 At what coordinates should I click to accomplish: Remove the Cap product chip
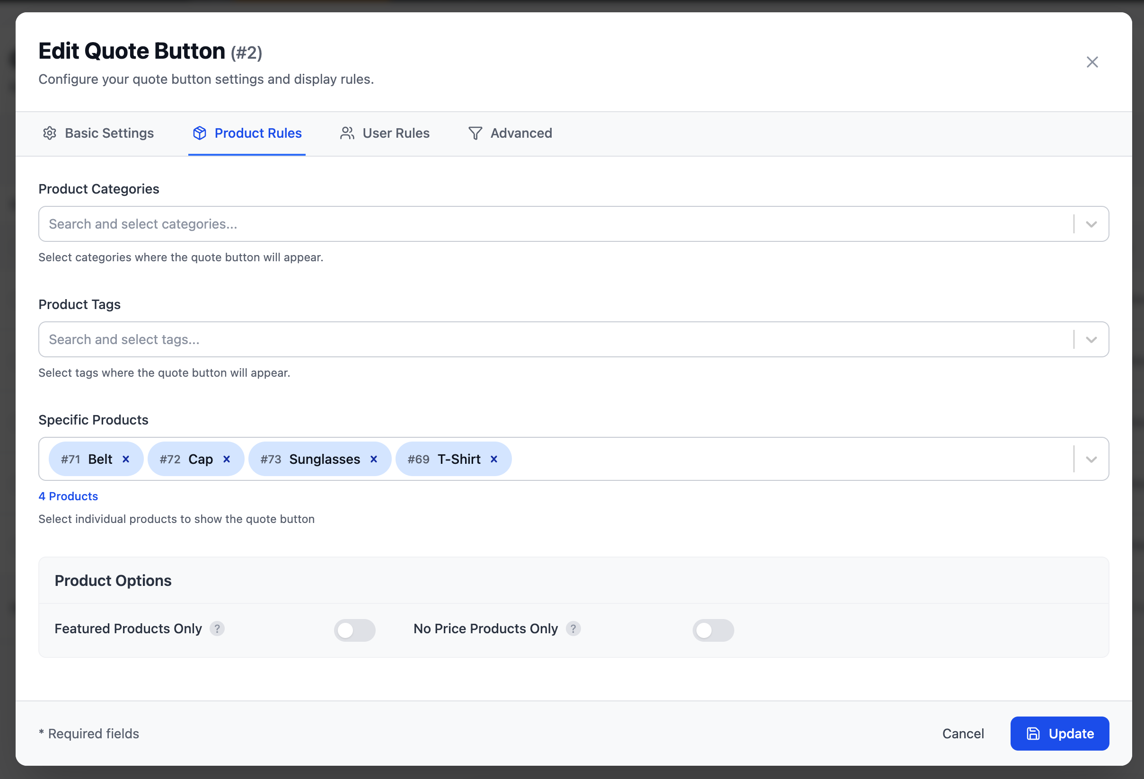[x=227, y=459]
